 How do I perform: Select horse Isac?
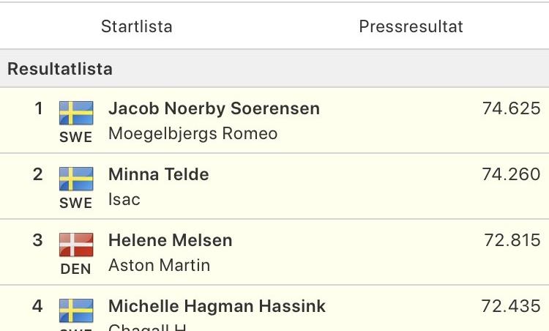click(x=124, y=200)
